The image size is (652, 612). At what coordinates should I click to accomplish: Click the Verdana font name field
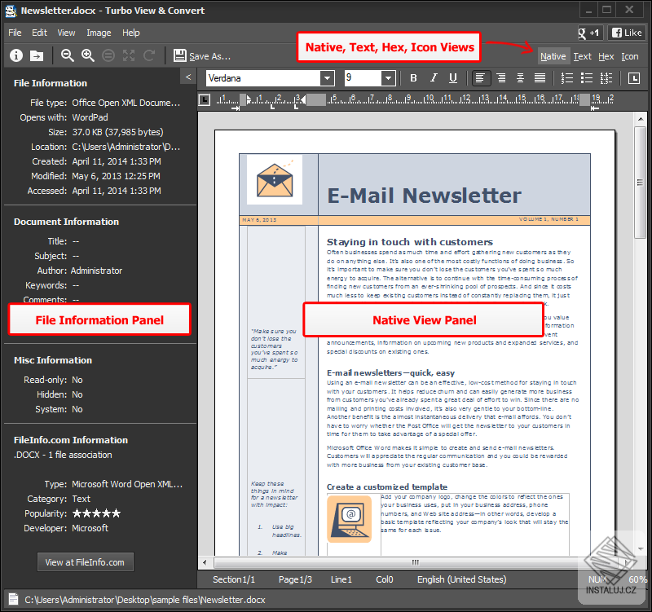coord(263,77)
